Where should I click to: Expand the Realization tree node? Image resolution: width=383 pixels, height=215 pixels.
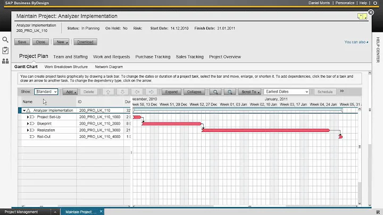pos(28,130)
